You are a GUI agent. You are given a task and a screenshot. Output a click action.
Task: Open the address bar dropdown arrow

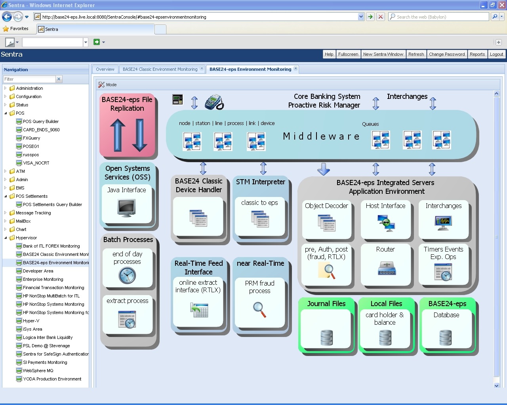(x=361, y=17)
